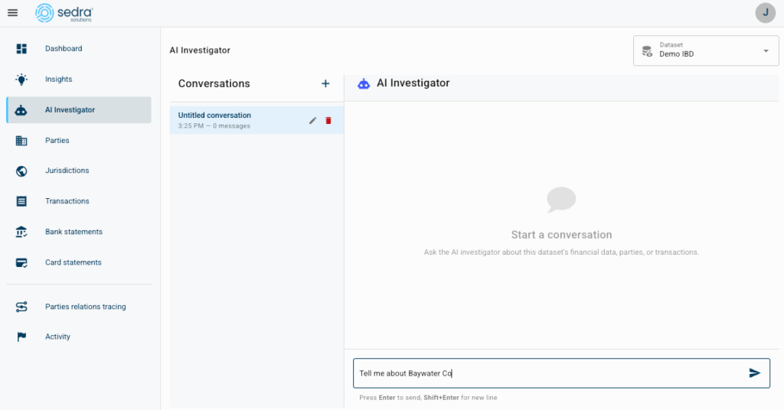Open the hamburger navigation menu
This screenshot has height=410, width=784.
pyautogui.click(x=12, y=12)
